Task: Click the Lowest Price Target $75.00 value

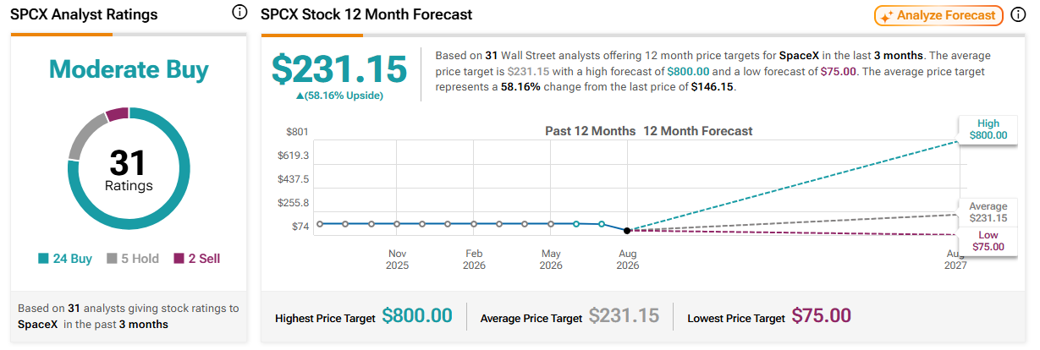Action: point(822,316)
